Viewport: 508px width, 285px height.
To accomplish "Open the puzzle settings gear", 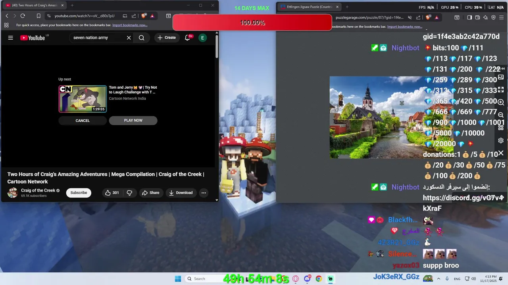I will pos(501,141).
